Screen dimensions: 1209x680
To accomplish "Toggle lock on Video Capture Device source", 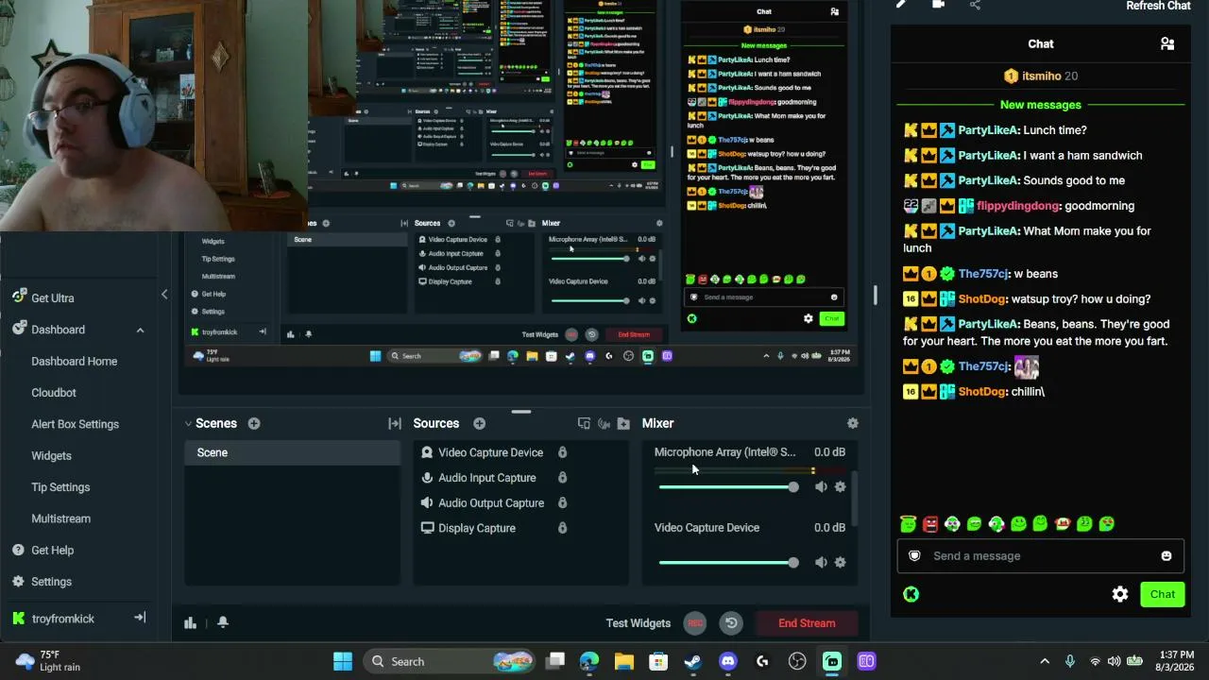I will [x=562, y=452].
